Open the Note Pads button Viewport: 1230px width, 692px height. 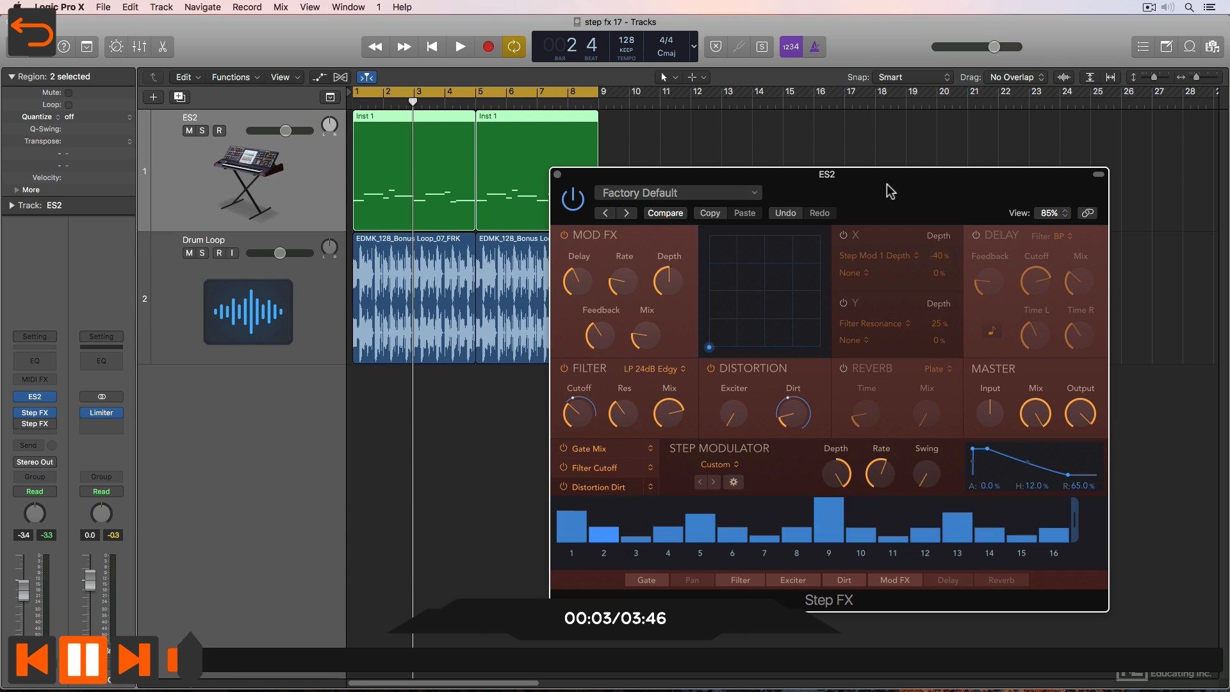point(1167,47)
